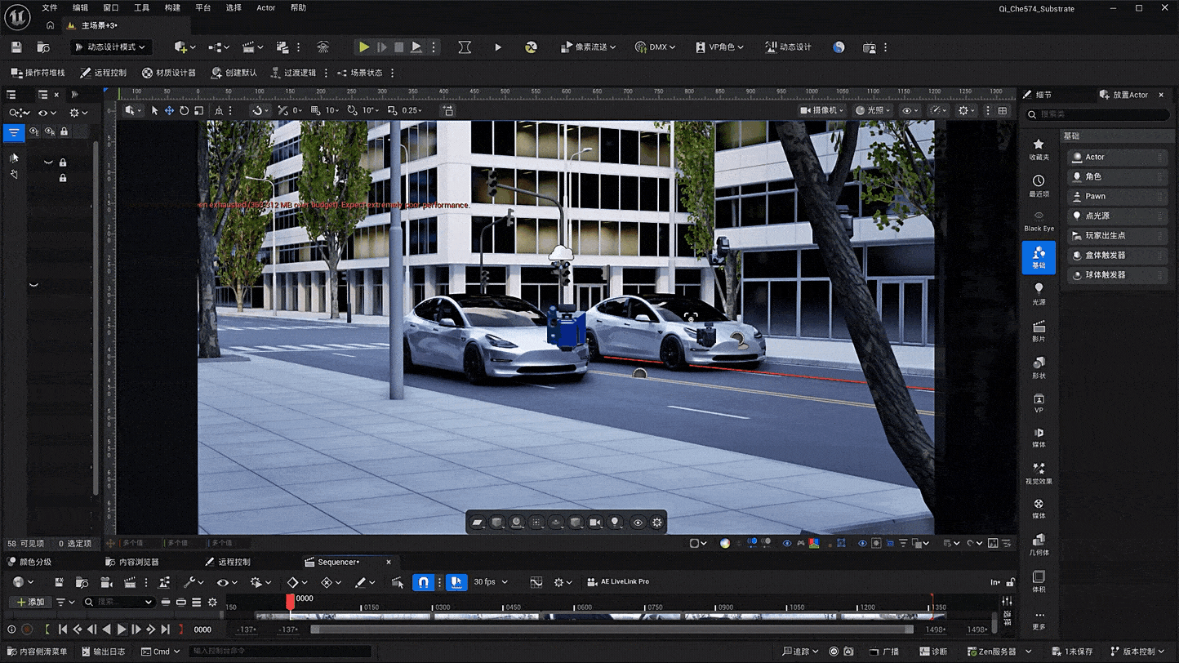Screen dimensions: 1179x663
Task: Click the Sequencer jump to end button
Action: [x=166, y=630]
